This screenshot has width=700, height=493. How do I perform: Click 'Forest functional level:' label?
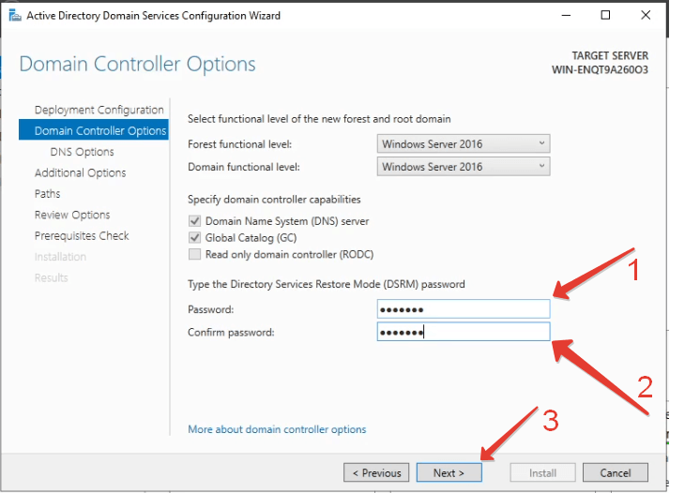click(239, 144)
